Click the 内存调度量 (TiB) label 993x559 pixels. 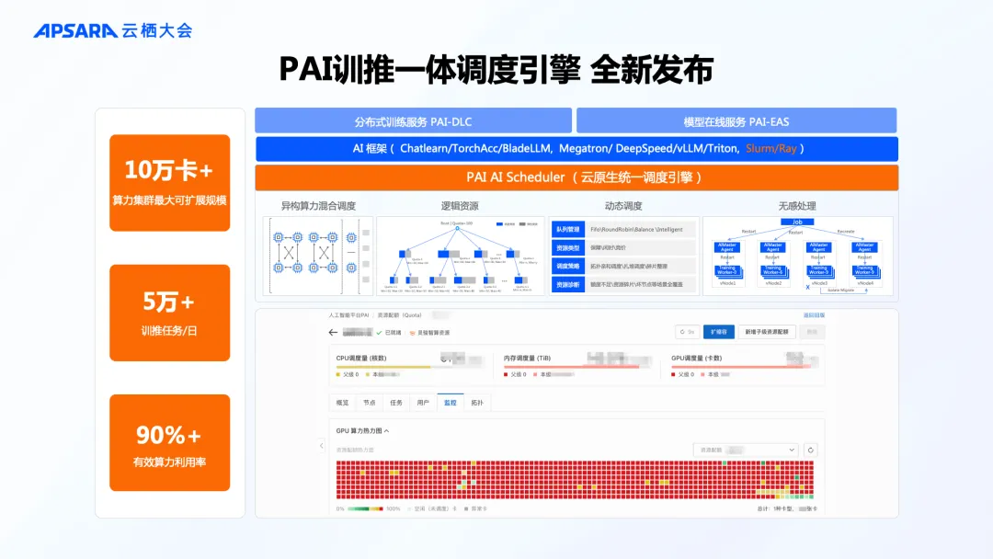527,359
